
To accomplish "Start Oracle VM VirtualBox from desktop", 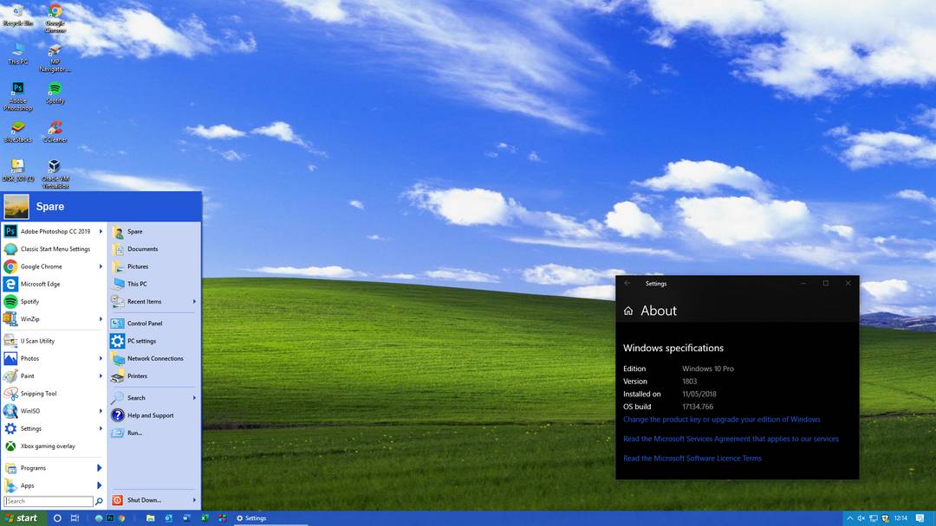I will 55,171.
